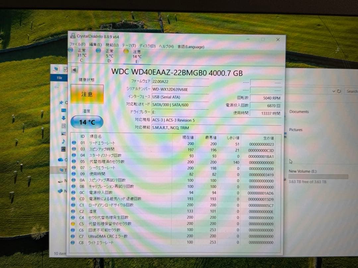
Task: Expand the address bar history dropdown
Action: coord(333,91)
